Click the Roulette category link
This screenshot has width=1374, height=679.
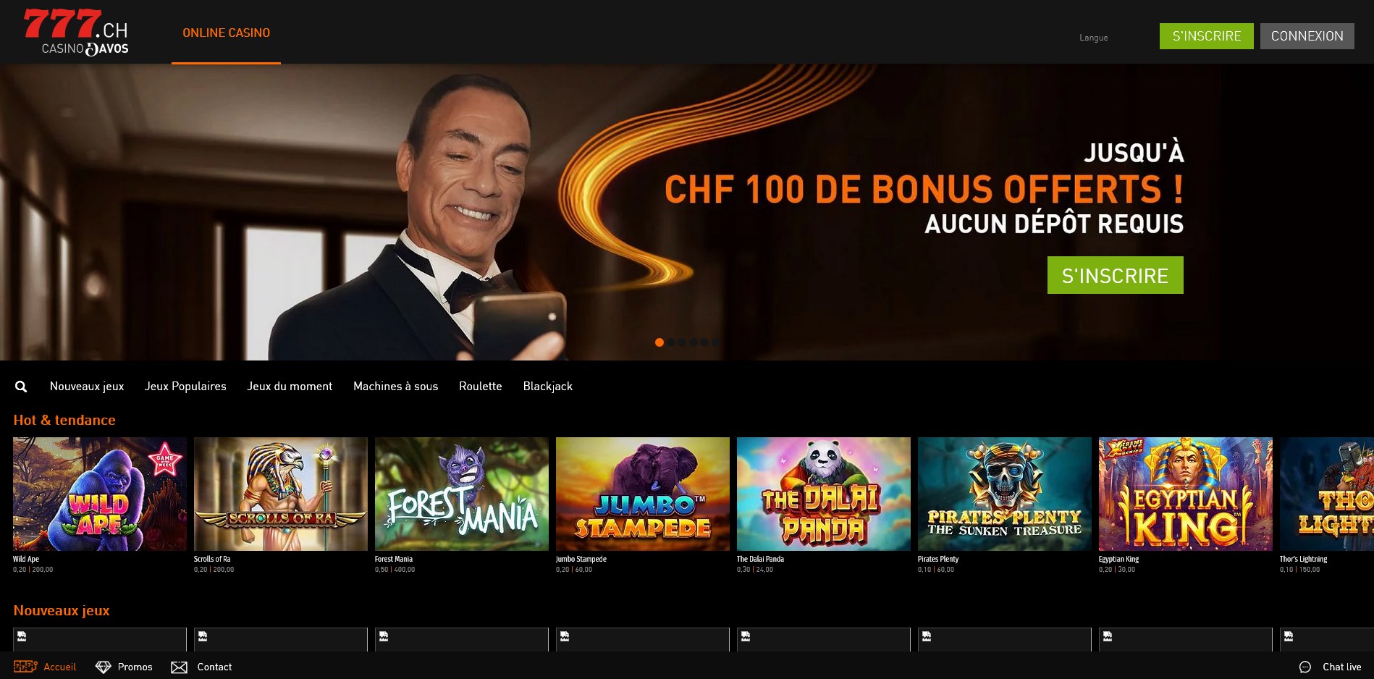[x=480, y=387]
